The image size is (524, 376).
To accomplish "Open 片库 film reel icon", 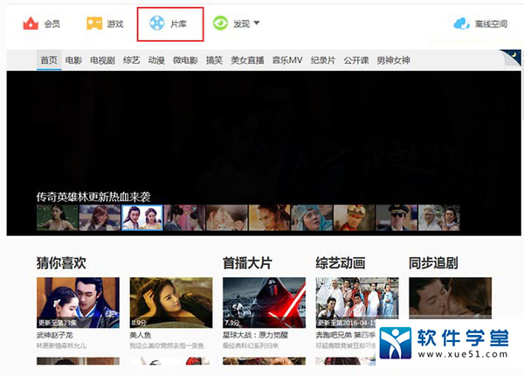I will tap(156, 24).
